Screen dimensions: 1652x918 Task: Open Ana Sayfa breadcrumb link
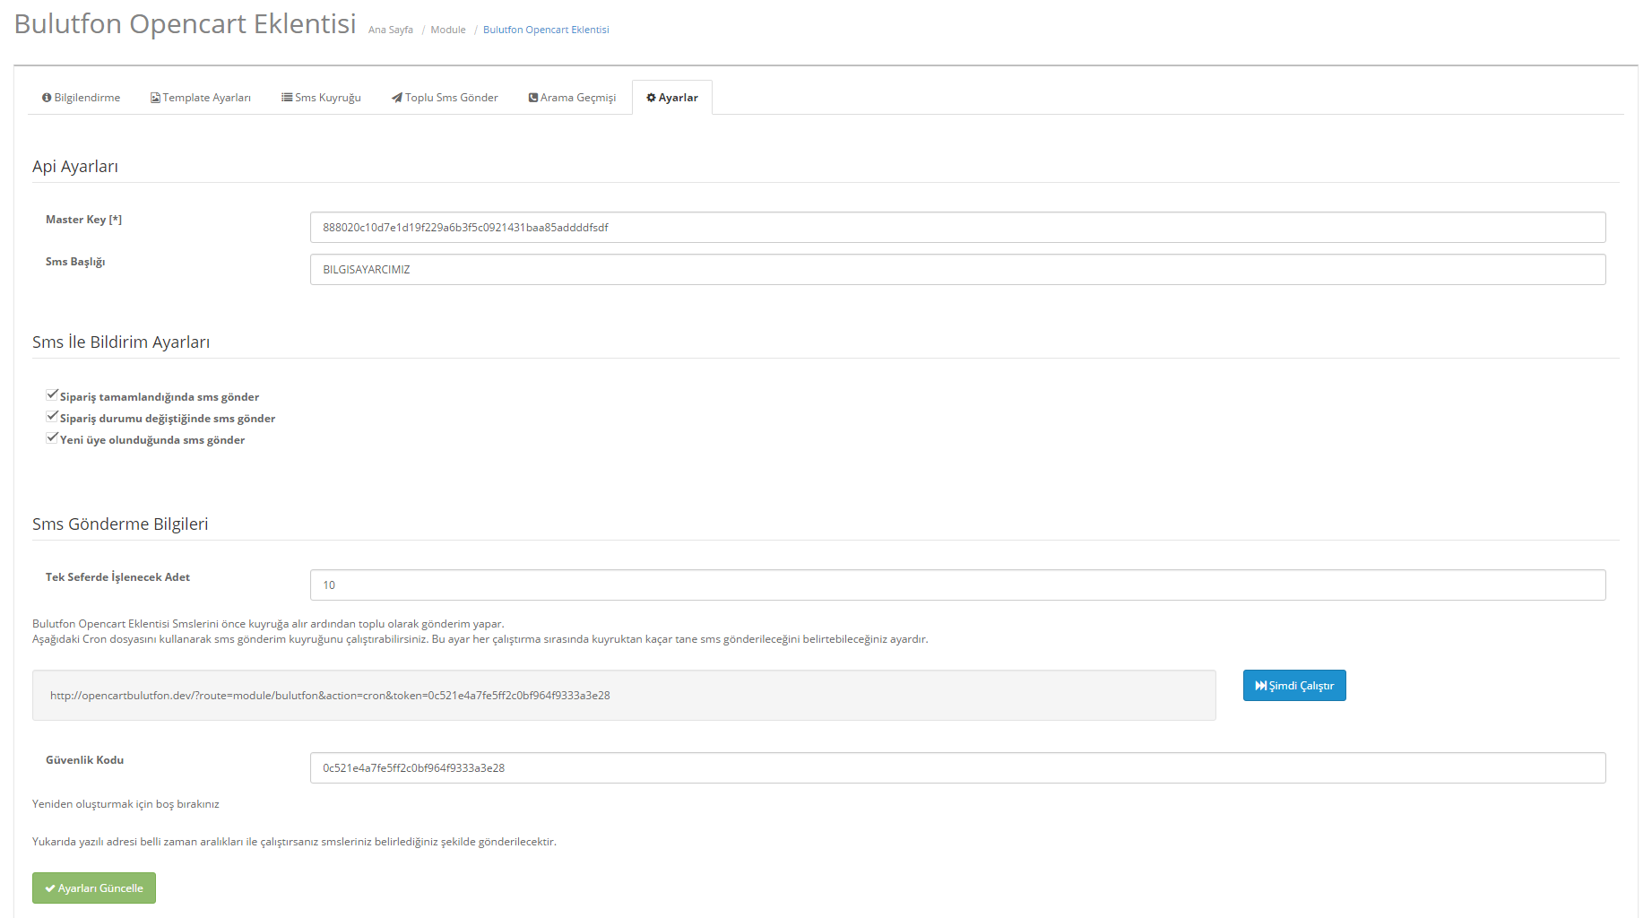(391, 30)
